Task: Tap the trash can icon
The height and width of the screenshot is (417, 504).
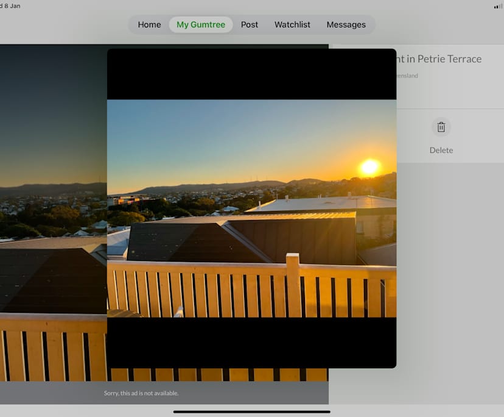Action: tap(441, 127)
